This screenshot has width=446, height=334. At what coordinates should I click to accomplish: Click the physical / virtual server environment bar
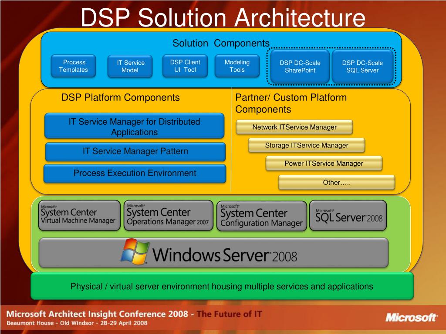pyautogui.click(x=222, y=286)
